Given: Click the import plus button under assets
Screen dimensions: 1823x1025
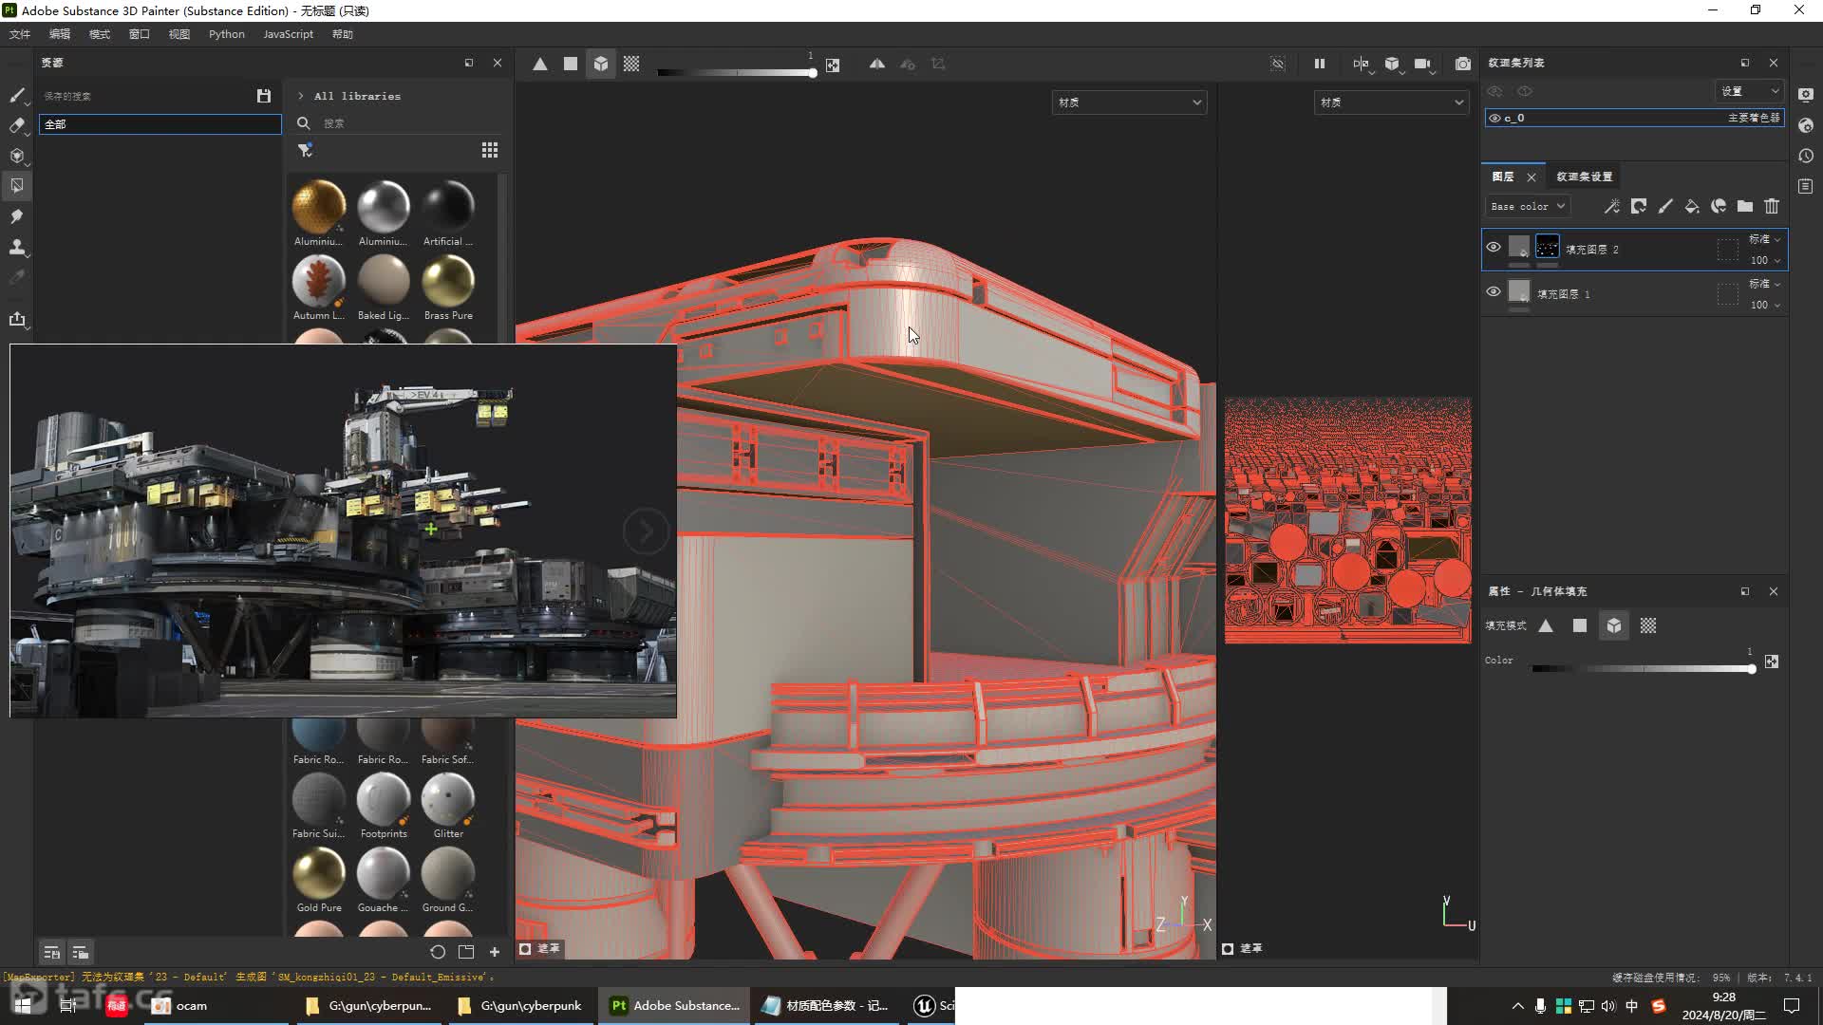Looking at the screenshot, I should click(x=495, y=952).
